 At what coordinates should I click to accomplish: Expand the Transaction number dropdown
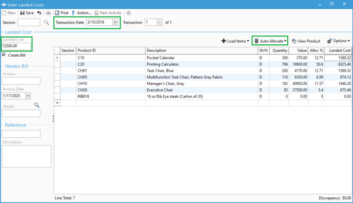[160, 22]
